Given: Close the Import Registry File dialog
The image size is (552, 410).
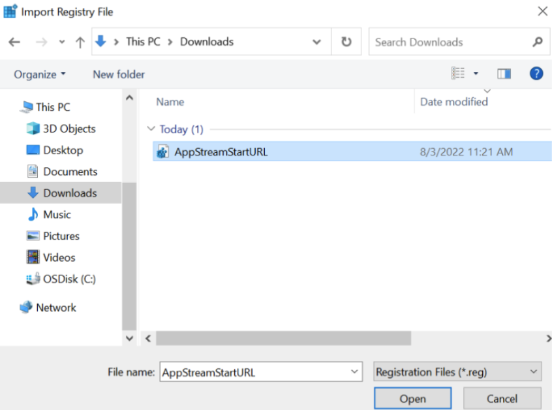Looking at the screenshot, I should [x=542, y=11].
